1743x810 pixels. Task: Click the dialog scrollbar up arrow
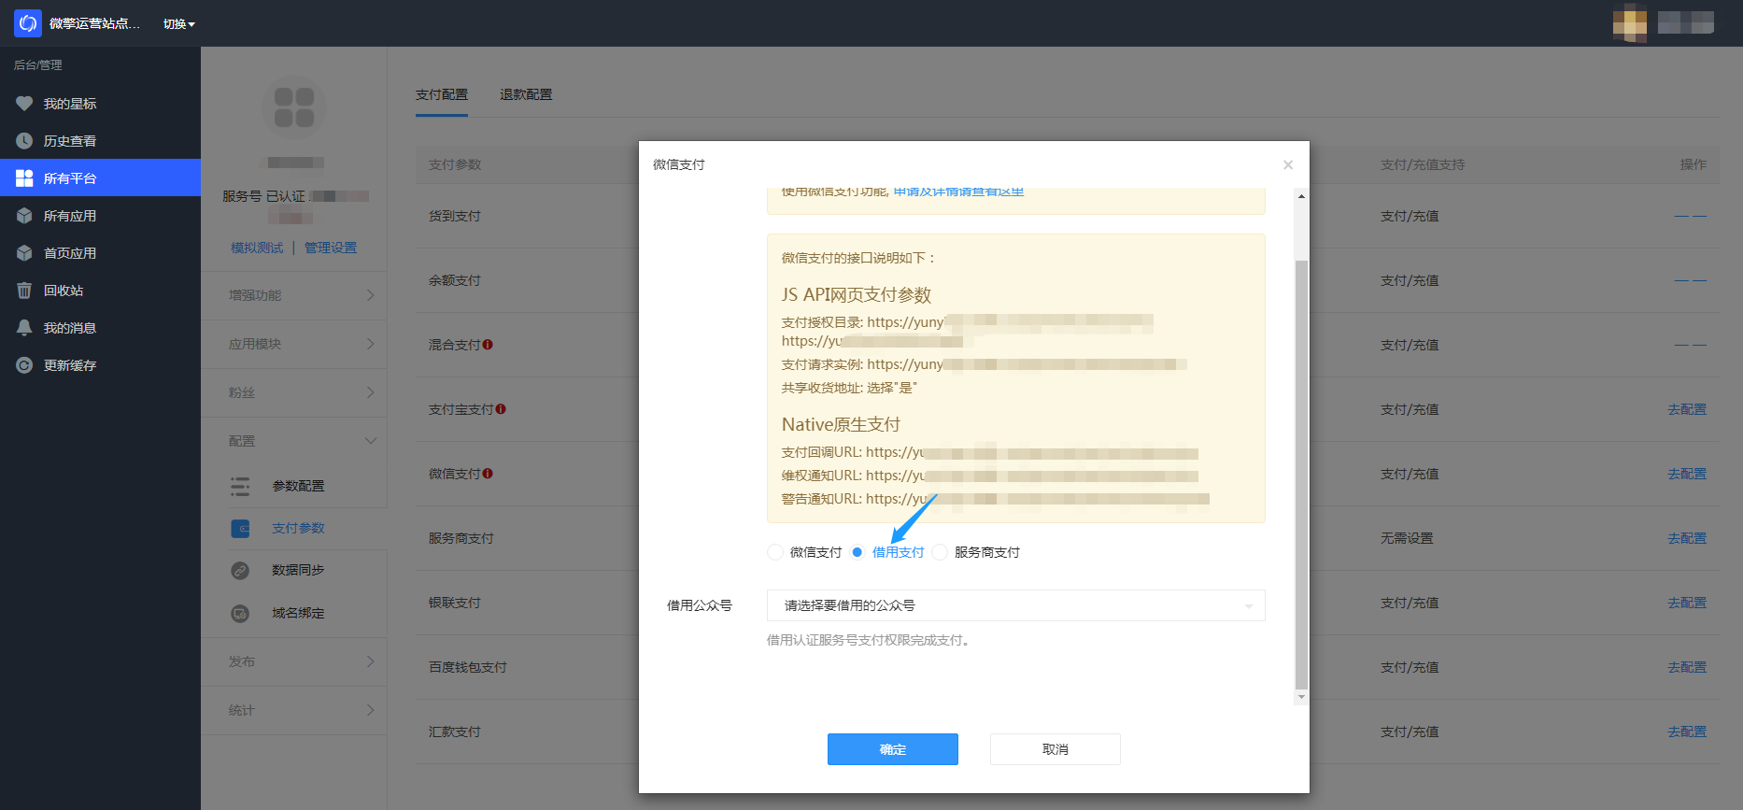pyautogui.click(x=1301, y=196)
